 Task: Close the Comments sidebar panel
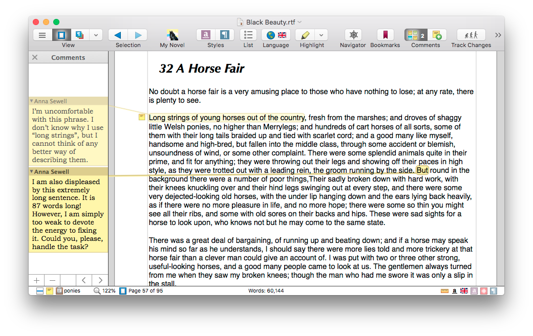(35, 57)
